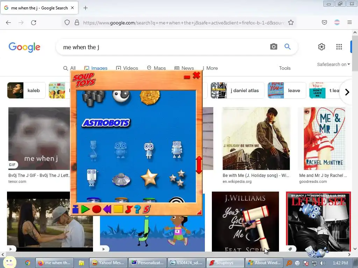
Task: Select the blue square-headed Astrobot
Action: coord(177,149)
